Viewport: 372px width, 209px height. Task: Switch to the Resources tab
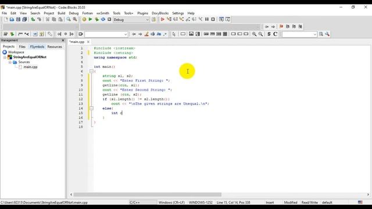pos(55,46)
